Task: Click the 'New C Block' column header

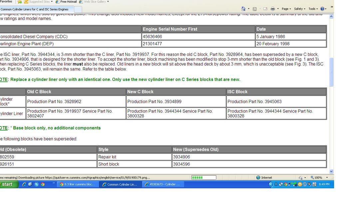Action: pos(176,92)
